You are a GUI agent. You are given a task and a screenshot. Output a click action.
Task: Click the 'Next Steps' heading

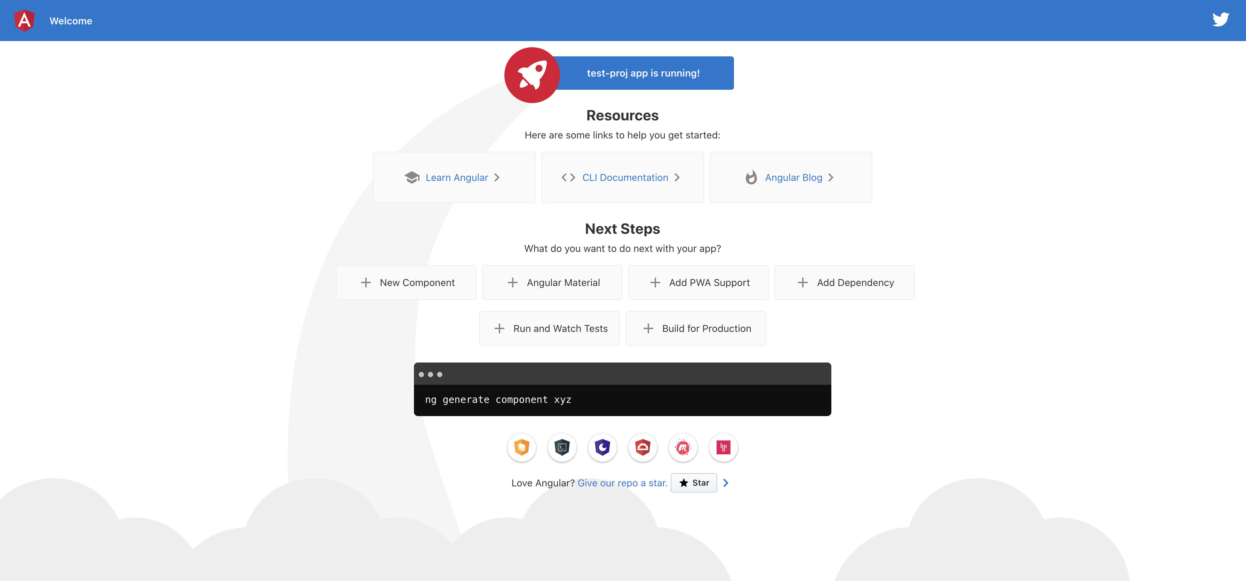pos(623,229)
